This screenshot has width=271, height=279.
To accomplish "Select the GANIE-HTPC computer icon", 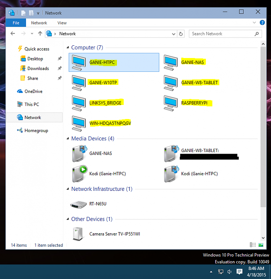I will click(x=79, y=62).
